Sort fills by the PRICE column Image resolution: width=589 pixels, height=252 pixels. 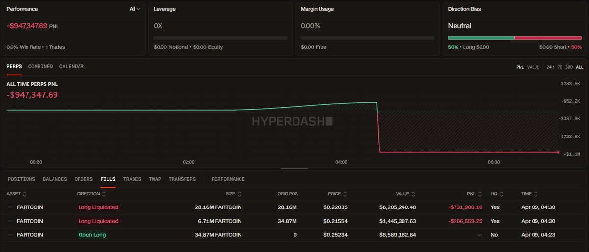pyautogui.click(x=338, y=194)
